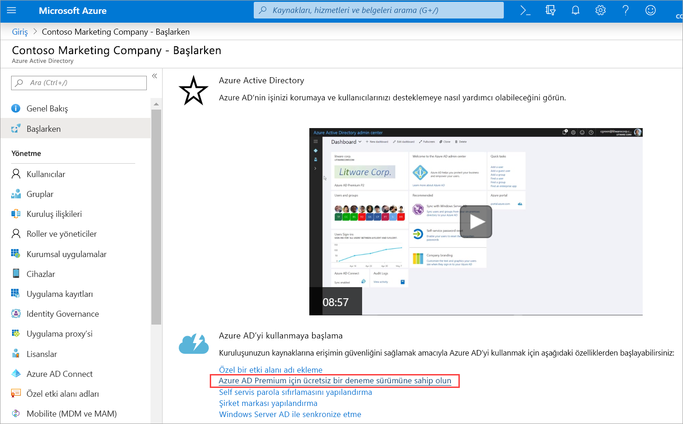Click the Başlarken rocket icon
Image resolution: width=683 pixels, height=424 pixels.
[x=16, y=129]
